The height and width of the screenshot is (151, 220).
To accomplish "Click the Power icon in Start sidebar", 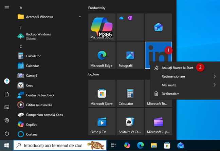I will (7, 133).
